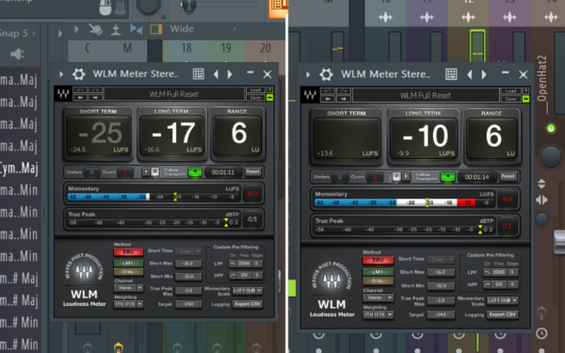The image size is (565, 353).
Task: Select DIAL method in right WLM meter
Action: coord(378,281)
